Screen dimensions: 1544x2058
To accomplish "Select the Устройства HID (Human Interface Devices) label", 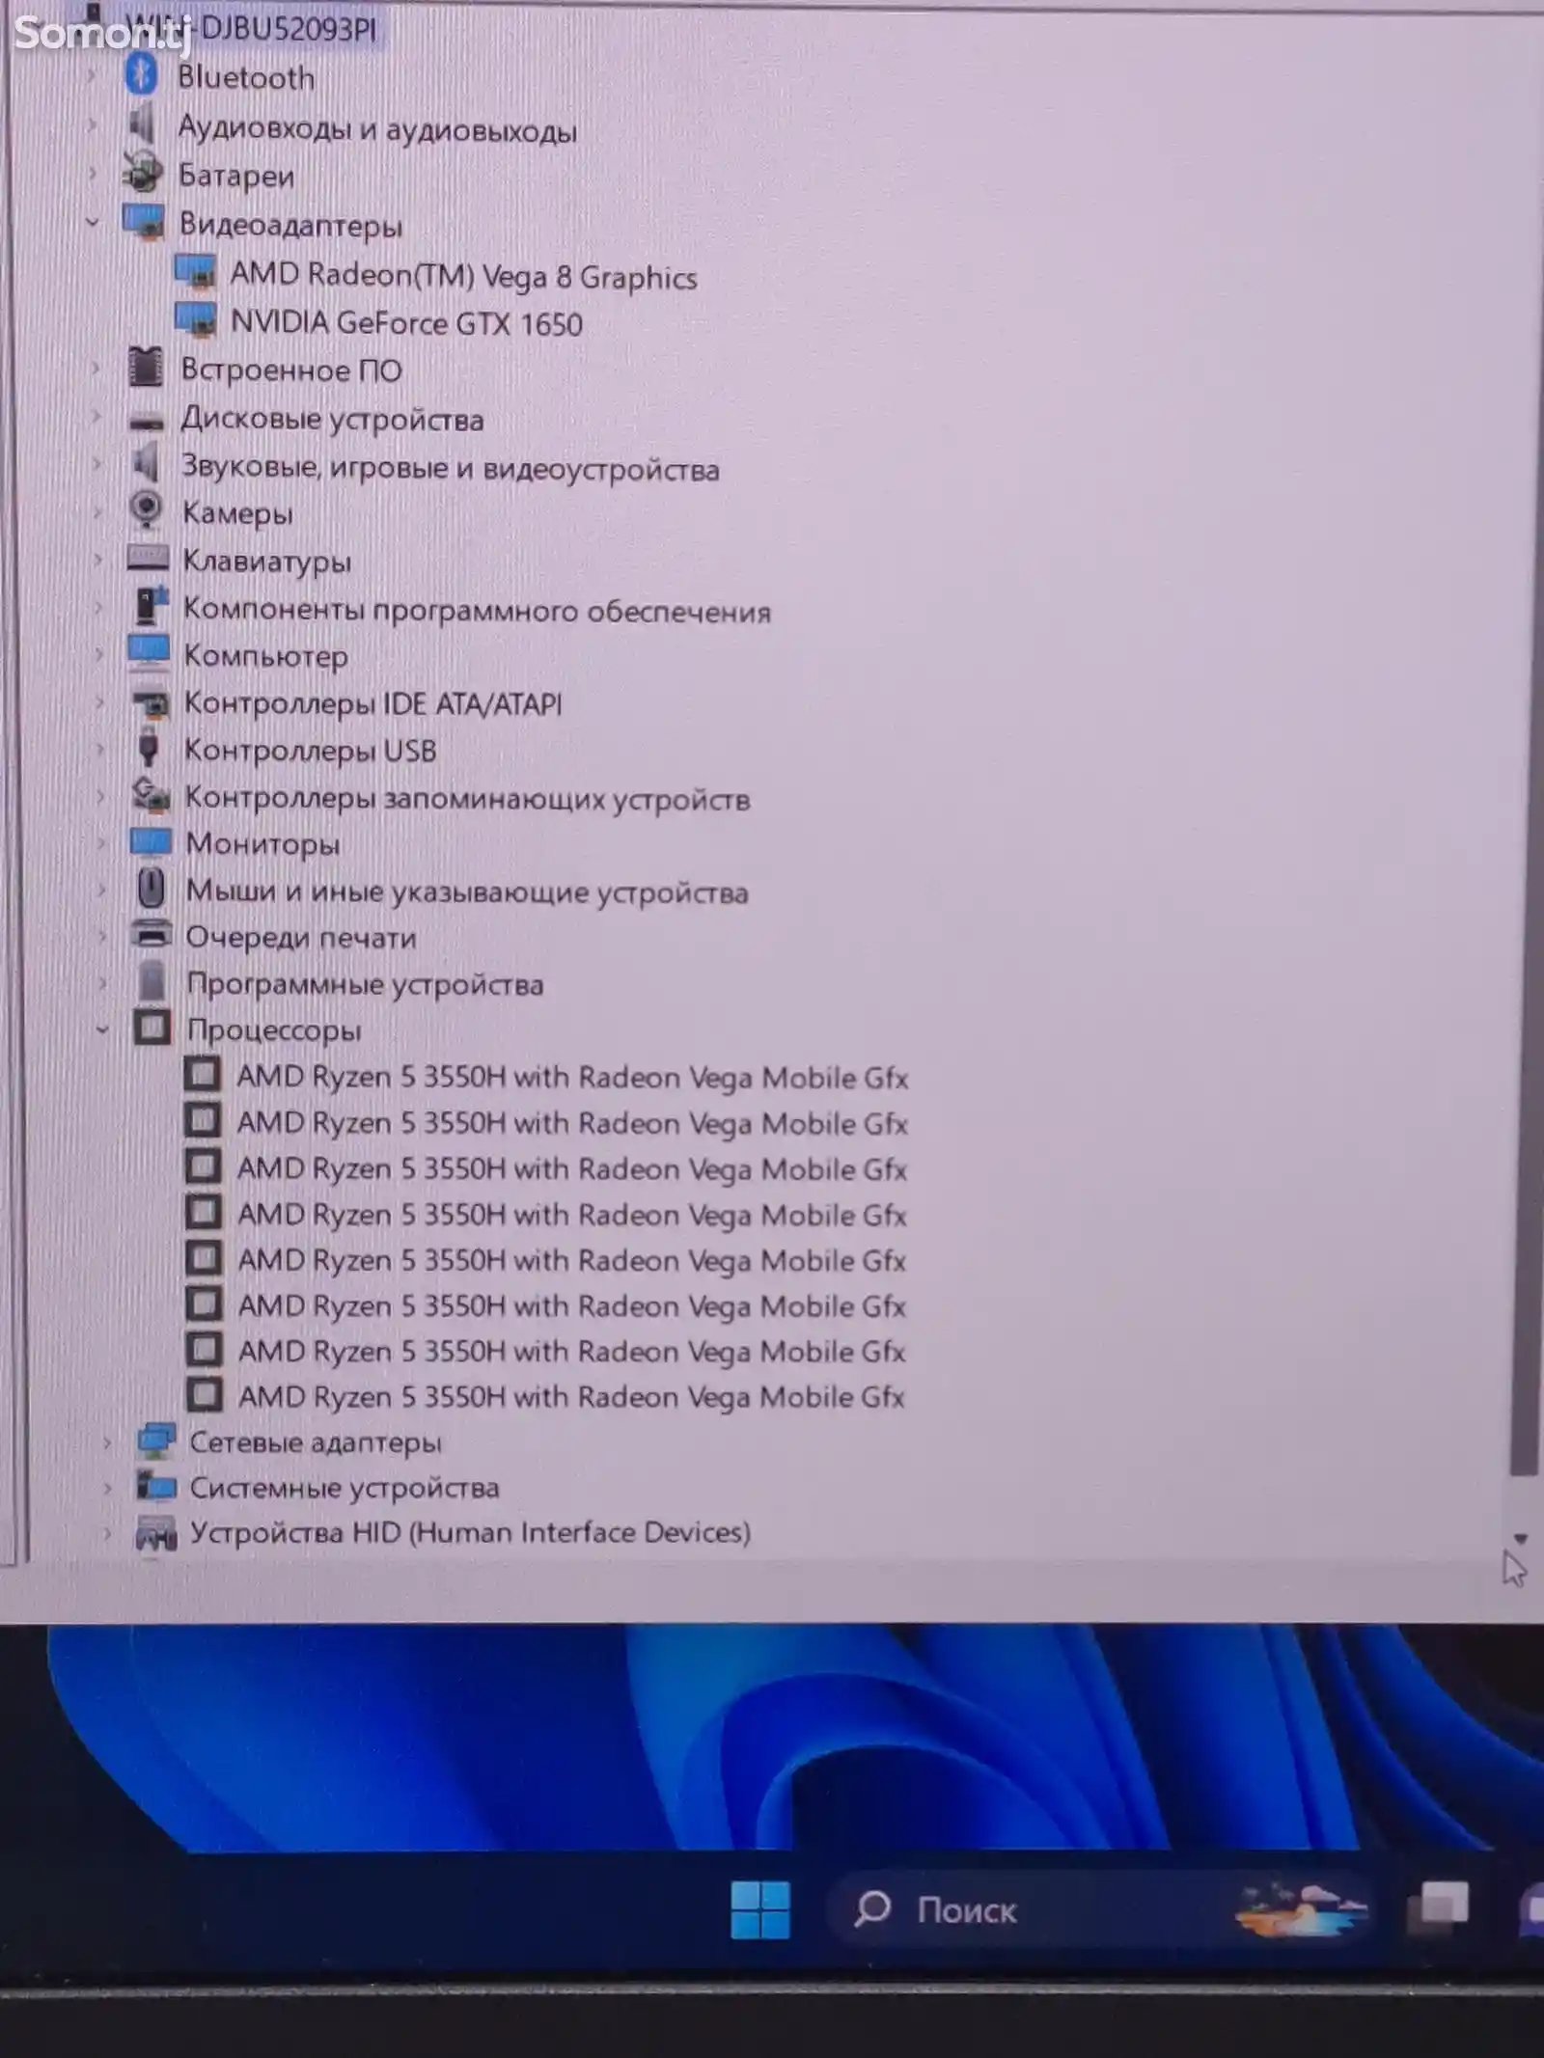I will click(x=470, y=1532).
